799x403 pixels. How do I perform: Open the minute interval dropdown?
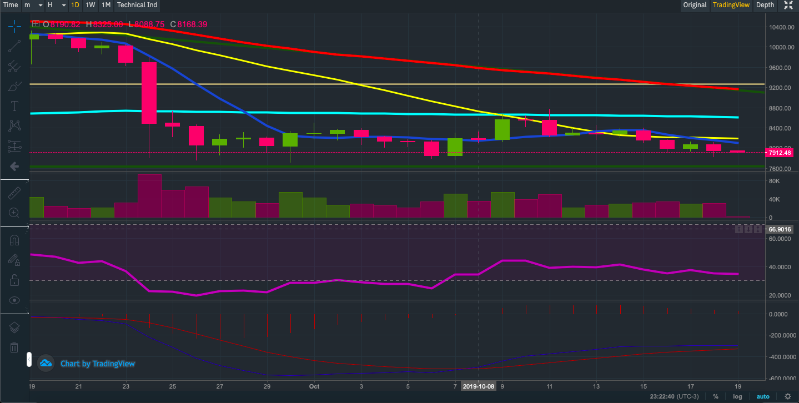(33, 5)
